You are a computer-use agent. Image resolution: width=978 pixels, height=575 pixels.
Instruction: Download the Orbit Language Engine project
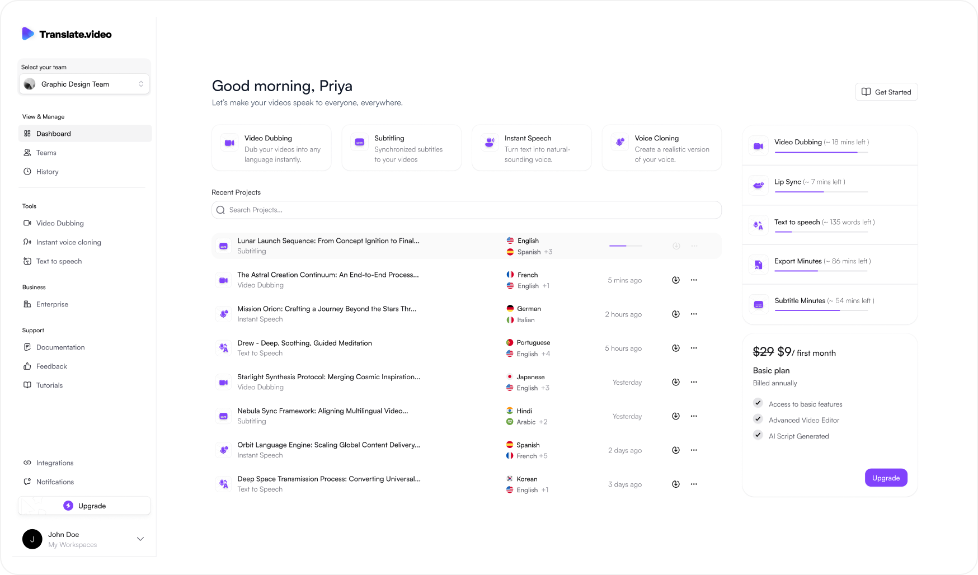676,450
